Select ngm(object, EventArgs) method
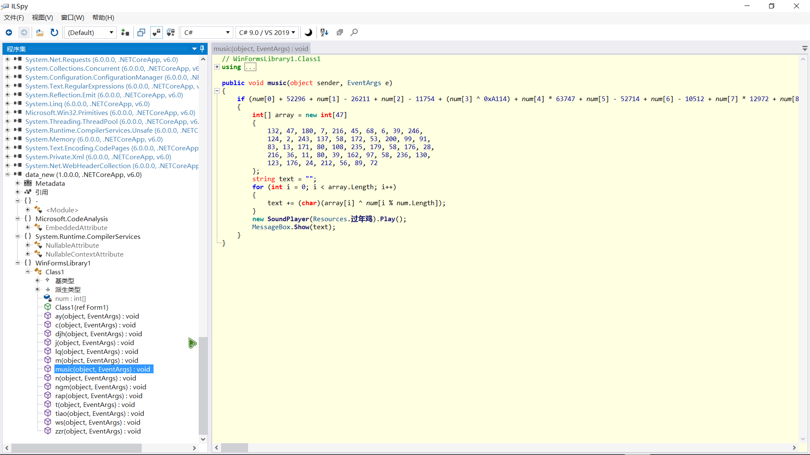The image size is (810, 455). (100, 387)
